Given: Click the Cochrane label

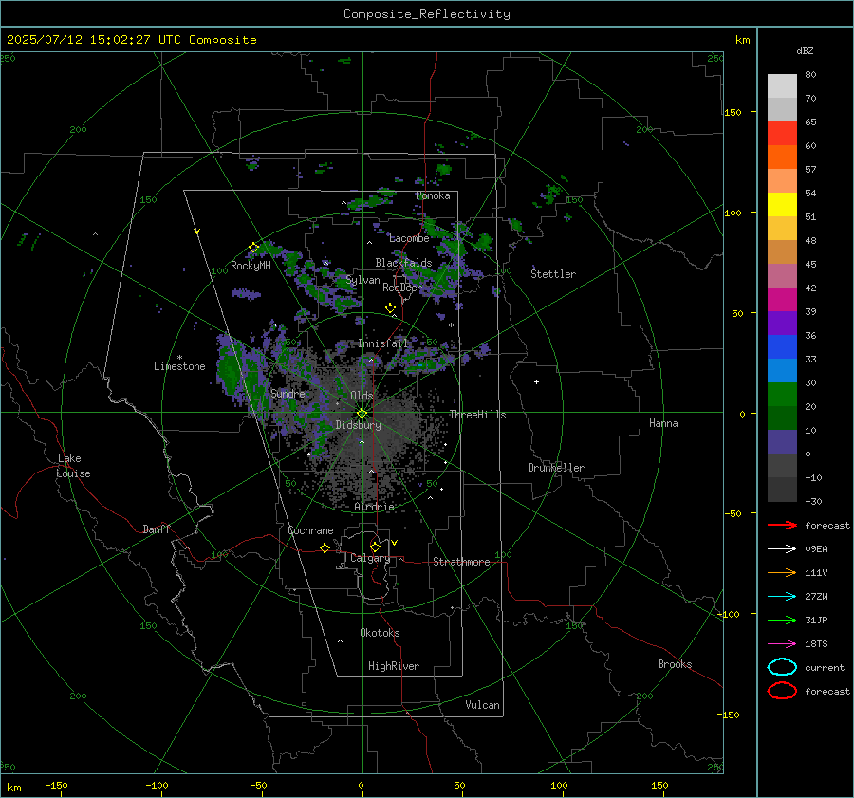Looking at the screenshot, I should pyautogui.click(x=310, y=530).
